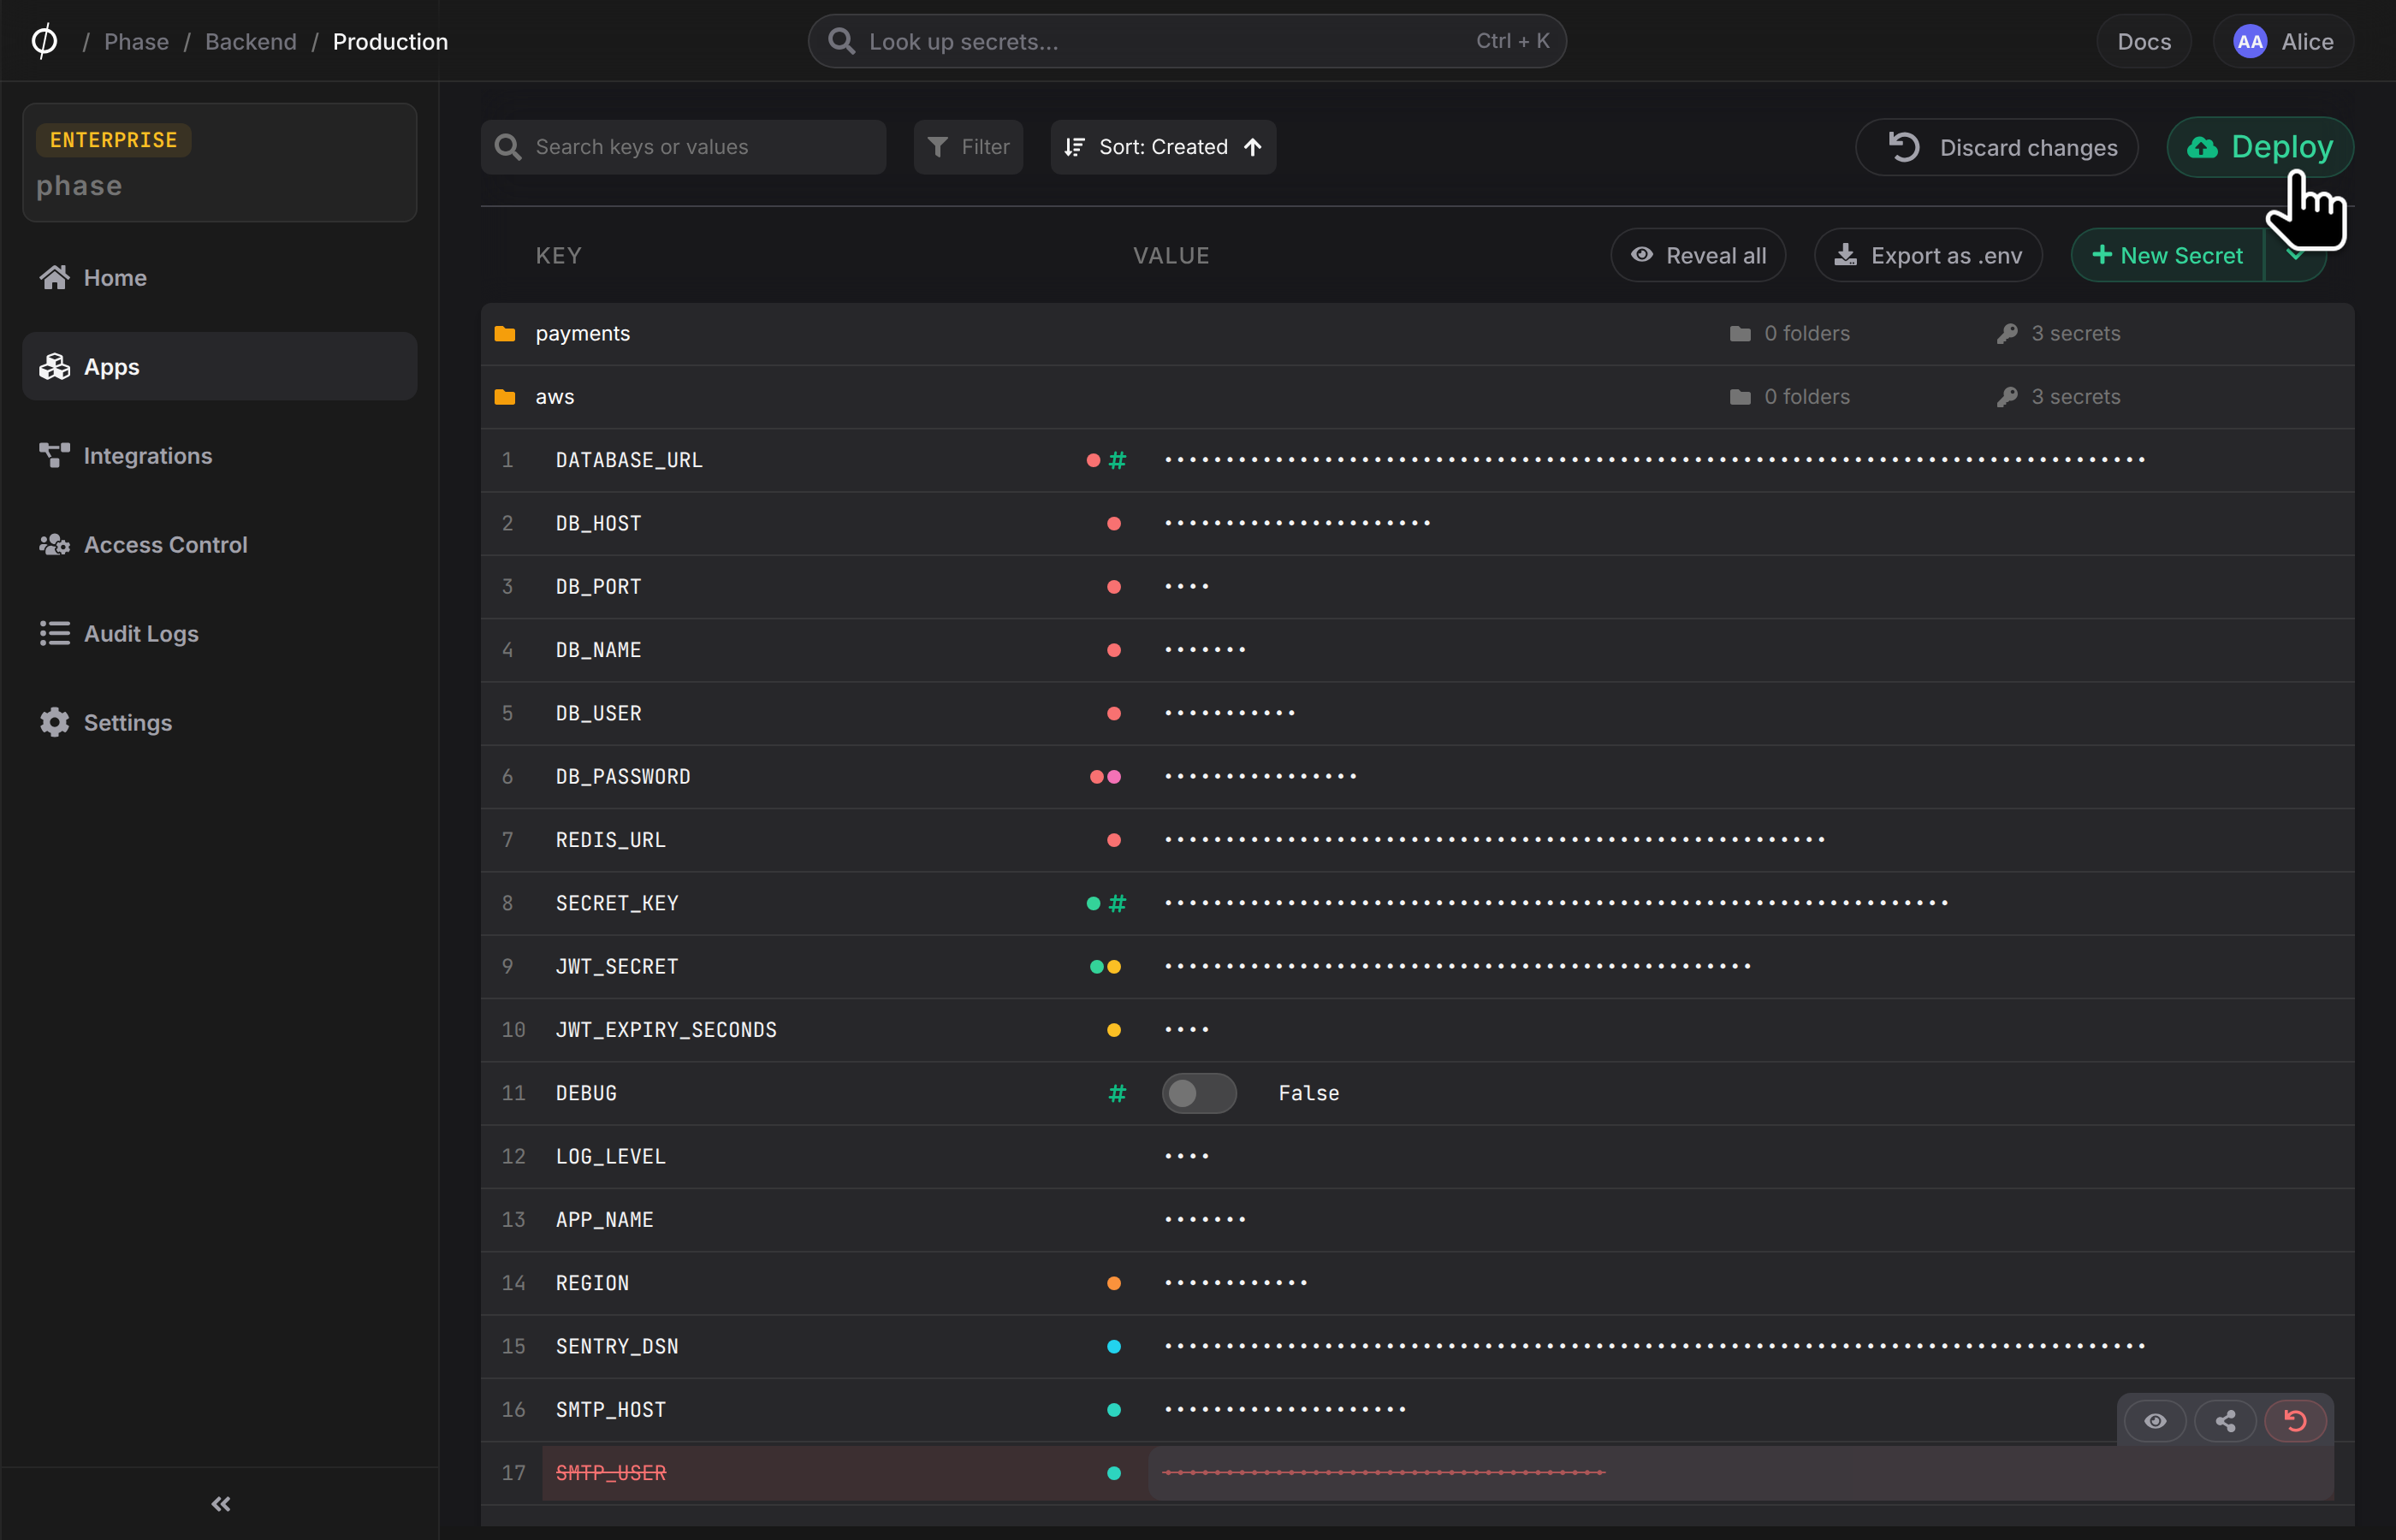Toggle the DEBUG boolean switch
Viewport: 2396px width, 1540px height.
[x=1199, y=1092]
